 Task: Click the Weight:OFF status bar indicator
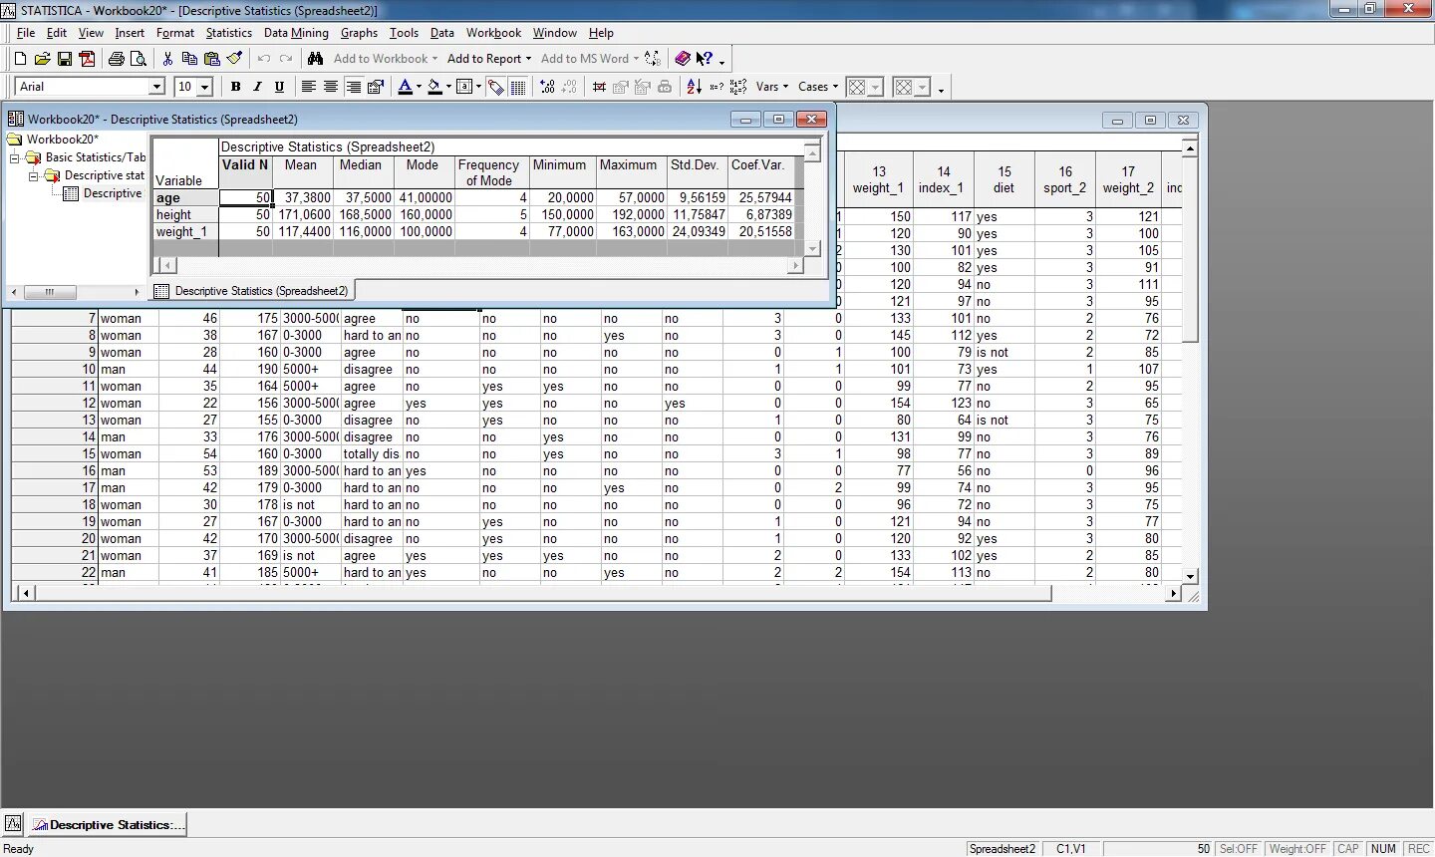pos(1297,849)
